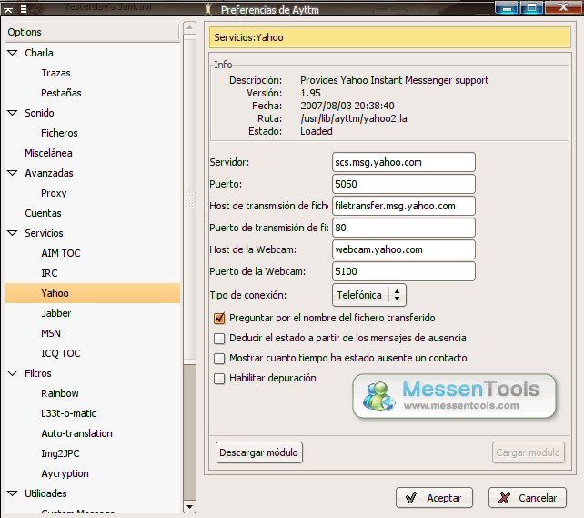Select MSN service

(x=51, y=333)
